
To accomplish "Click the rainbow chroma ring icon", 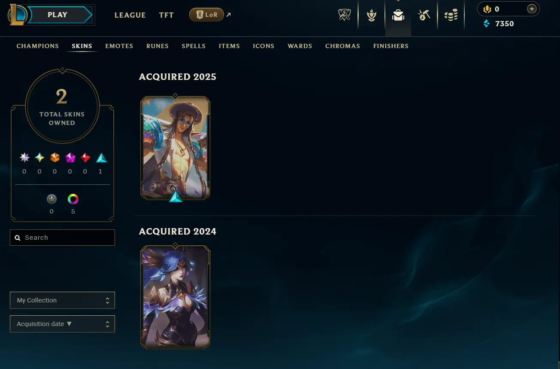I will point(73,199).
